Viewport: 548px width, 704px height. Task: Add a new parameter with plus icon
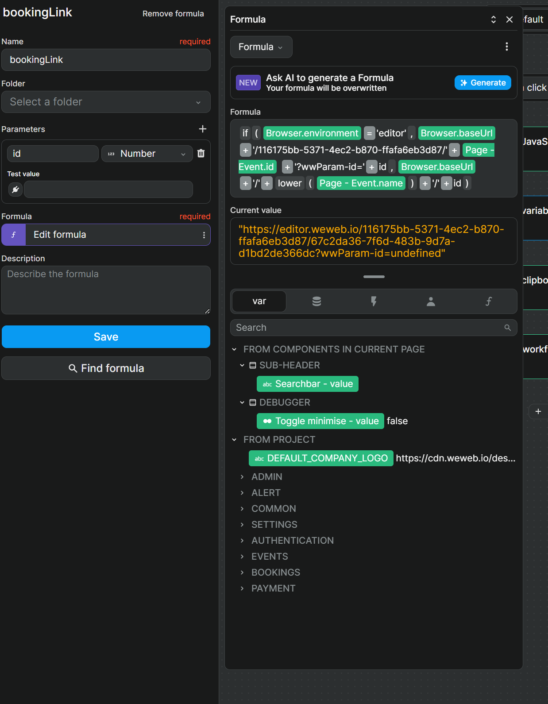click(203, 129)
